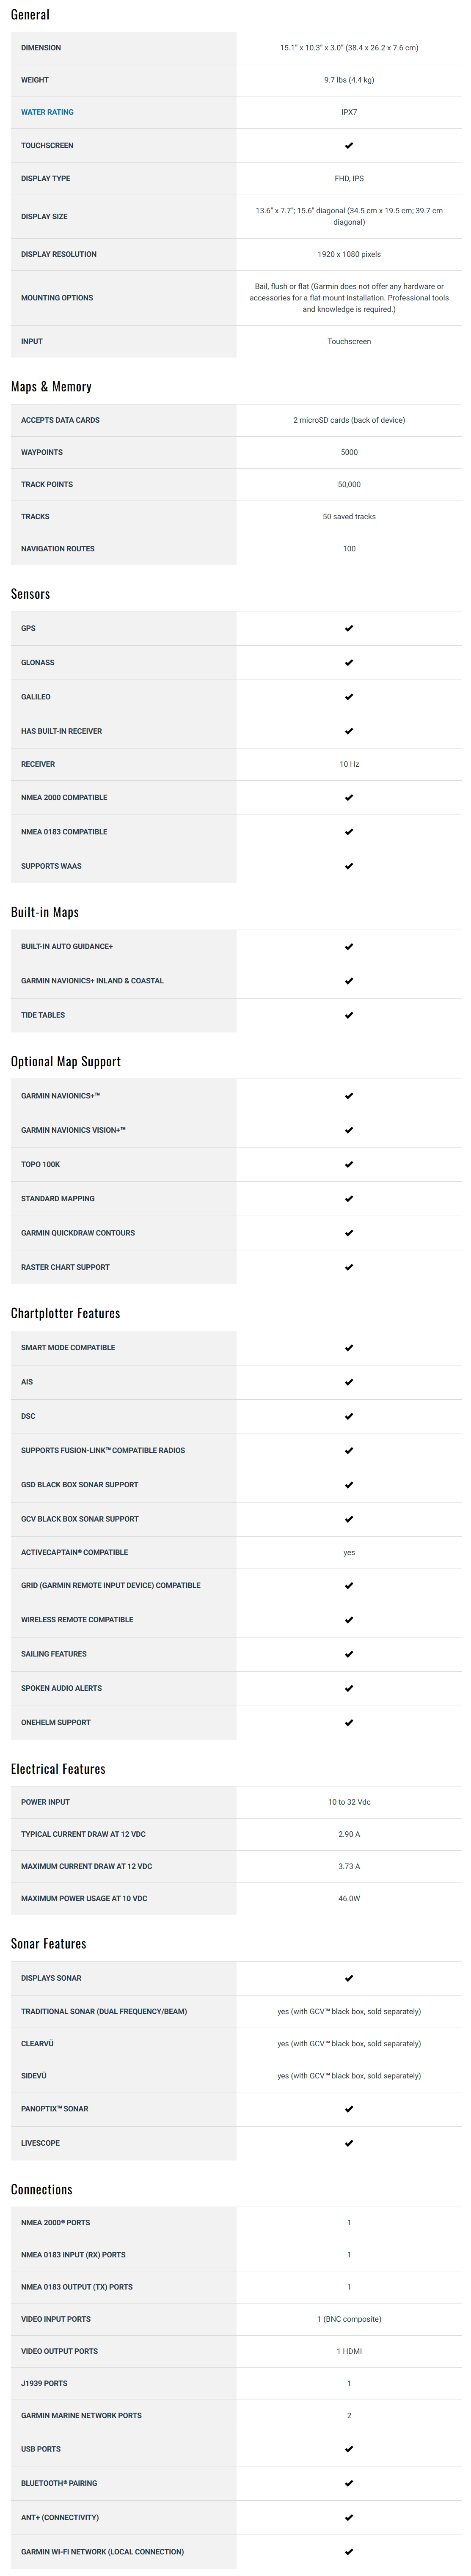
Task: Click the Raster Chart Support checkmark
Action: click(x=349, y=1267)
